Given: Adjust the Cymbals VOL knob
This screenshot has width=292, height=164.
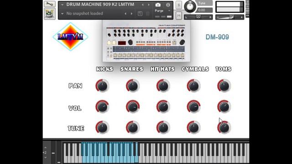Looking at the screenshot, I should click(193, 107).
